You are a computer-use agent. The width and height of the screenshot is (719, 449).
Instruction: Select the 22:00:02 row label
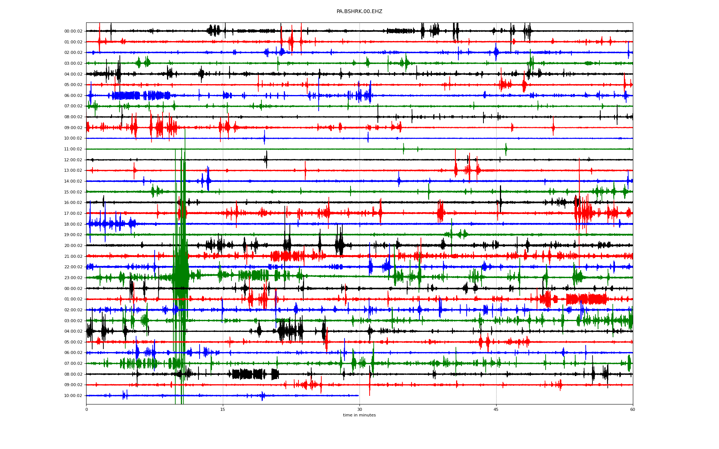[73, 267]
